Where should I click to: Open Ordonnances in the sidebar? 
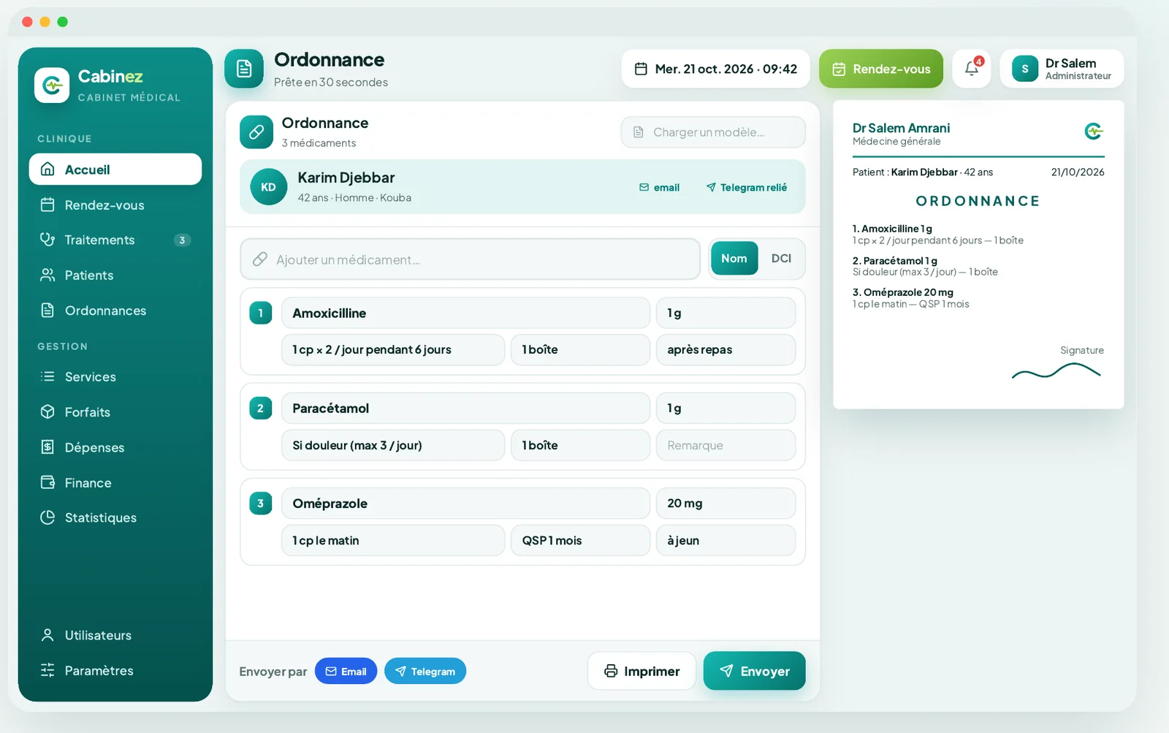click(115, 311)
